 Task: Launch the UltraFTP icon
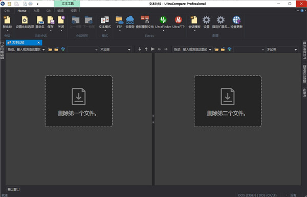pos(179,20)
